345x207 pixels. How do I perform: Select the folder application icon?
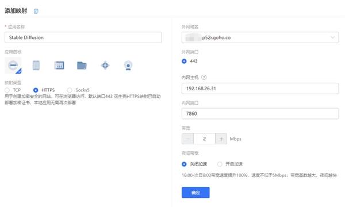pyautogui.click(x=82, y=66)
